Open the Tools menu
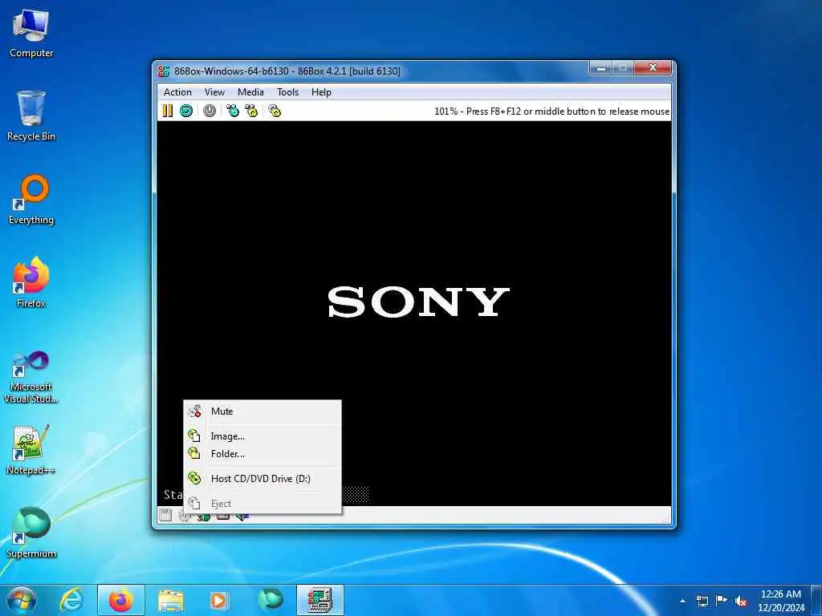 coord(288,92)
